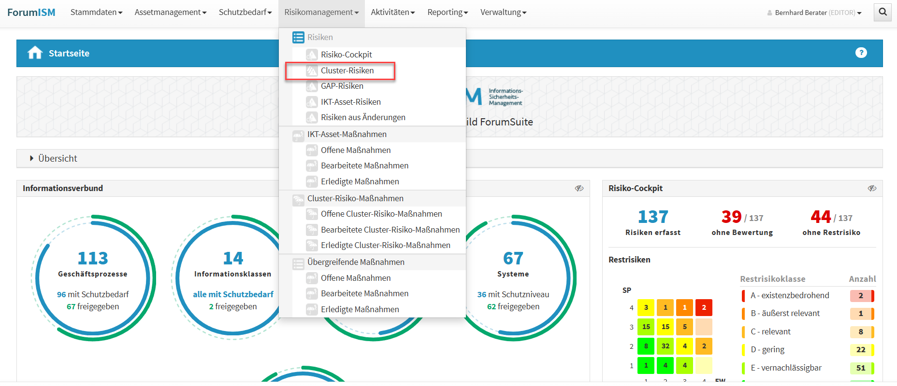
Task: Open the Reporting dropdown menu
Action: click(448, 12)
